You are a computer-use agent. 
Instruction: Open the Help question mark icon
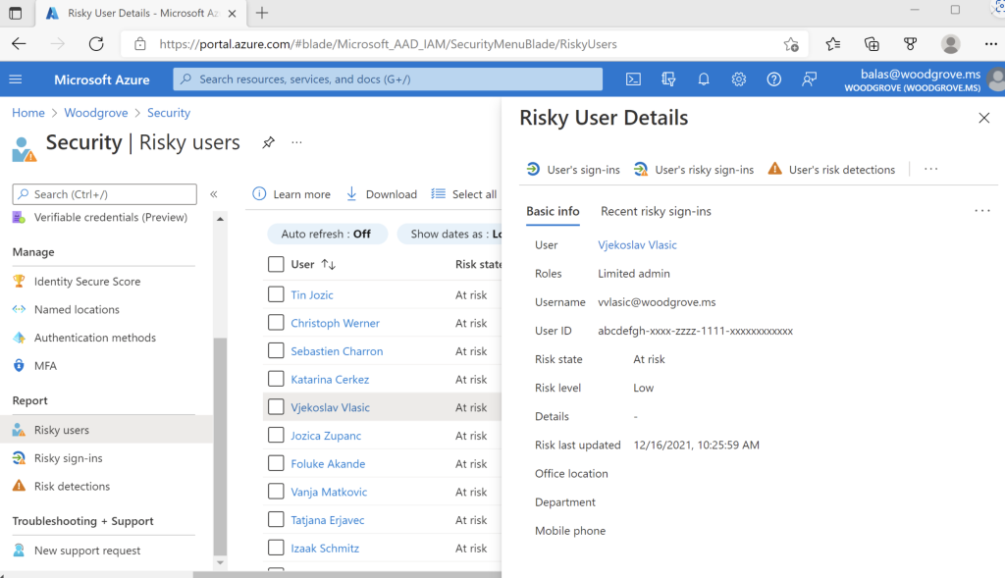(774, 79)
